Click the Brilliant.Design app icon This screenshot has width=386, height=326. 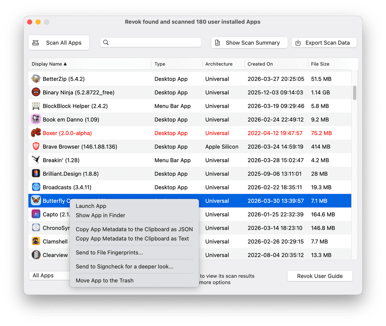[36, 173]
